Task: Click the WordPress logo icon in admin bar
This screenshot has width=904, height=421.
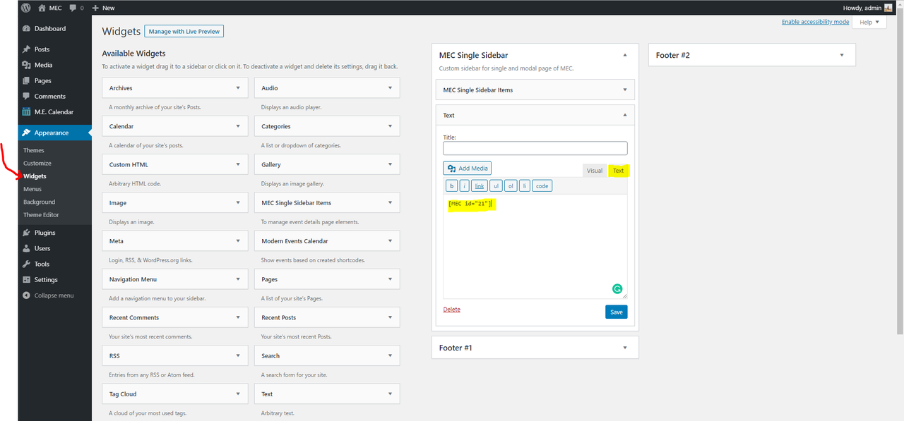Action: pyautogui.click(x=26, y=8)
